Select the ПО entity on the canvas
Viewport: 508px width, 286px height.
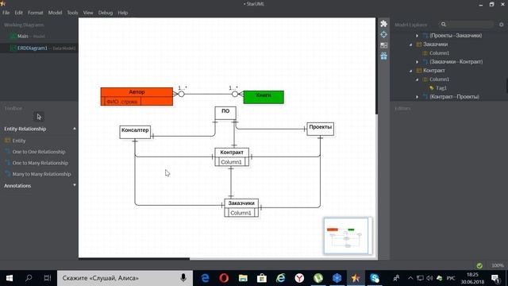(225, 113)
